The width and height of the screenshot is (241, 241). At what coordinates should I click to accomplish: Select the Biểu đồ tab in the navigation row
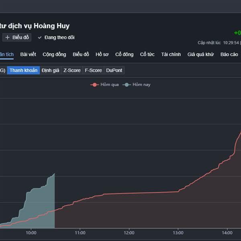(x=81, y=54)
